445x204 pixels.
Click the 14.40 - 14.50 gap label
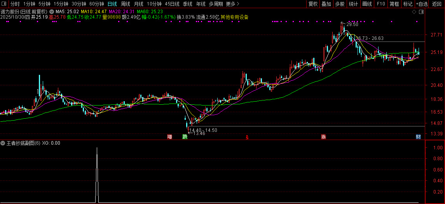203,130
